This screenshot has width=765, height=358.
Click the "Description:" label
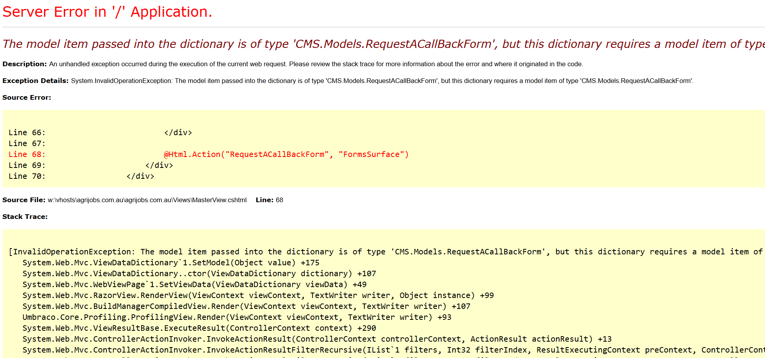click(x=25, y=64)
